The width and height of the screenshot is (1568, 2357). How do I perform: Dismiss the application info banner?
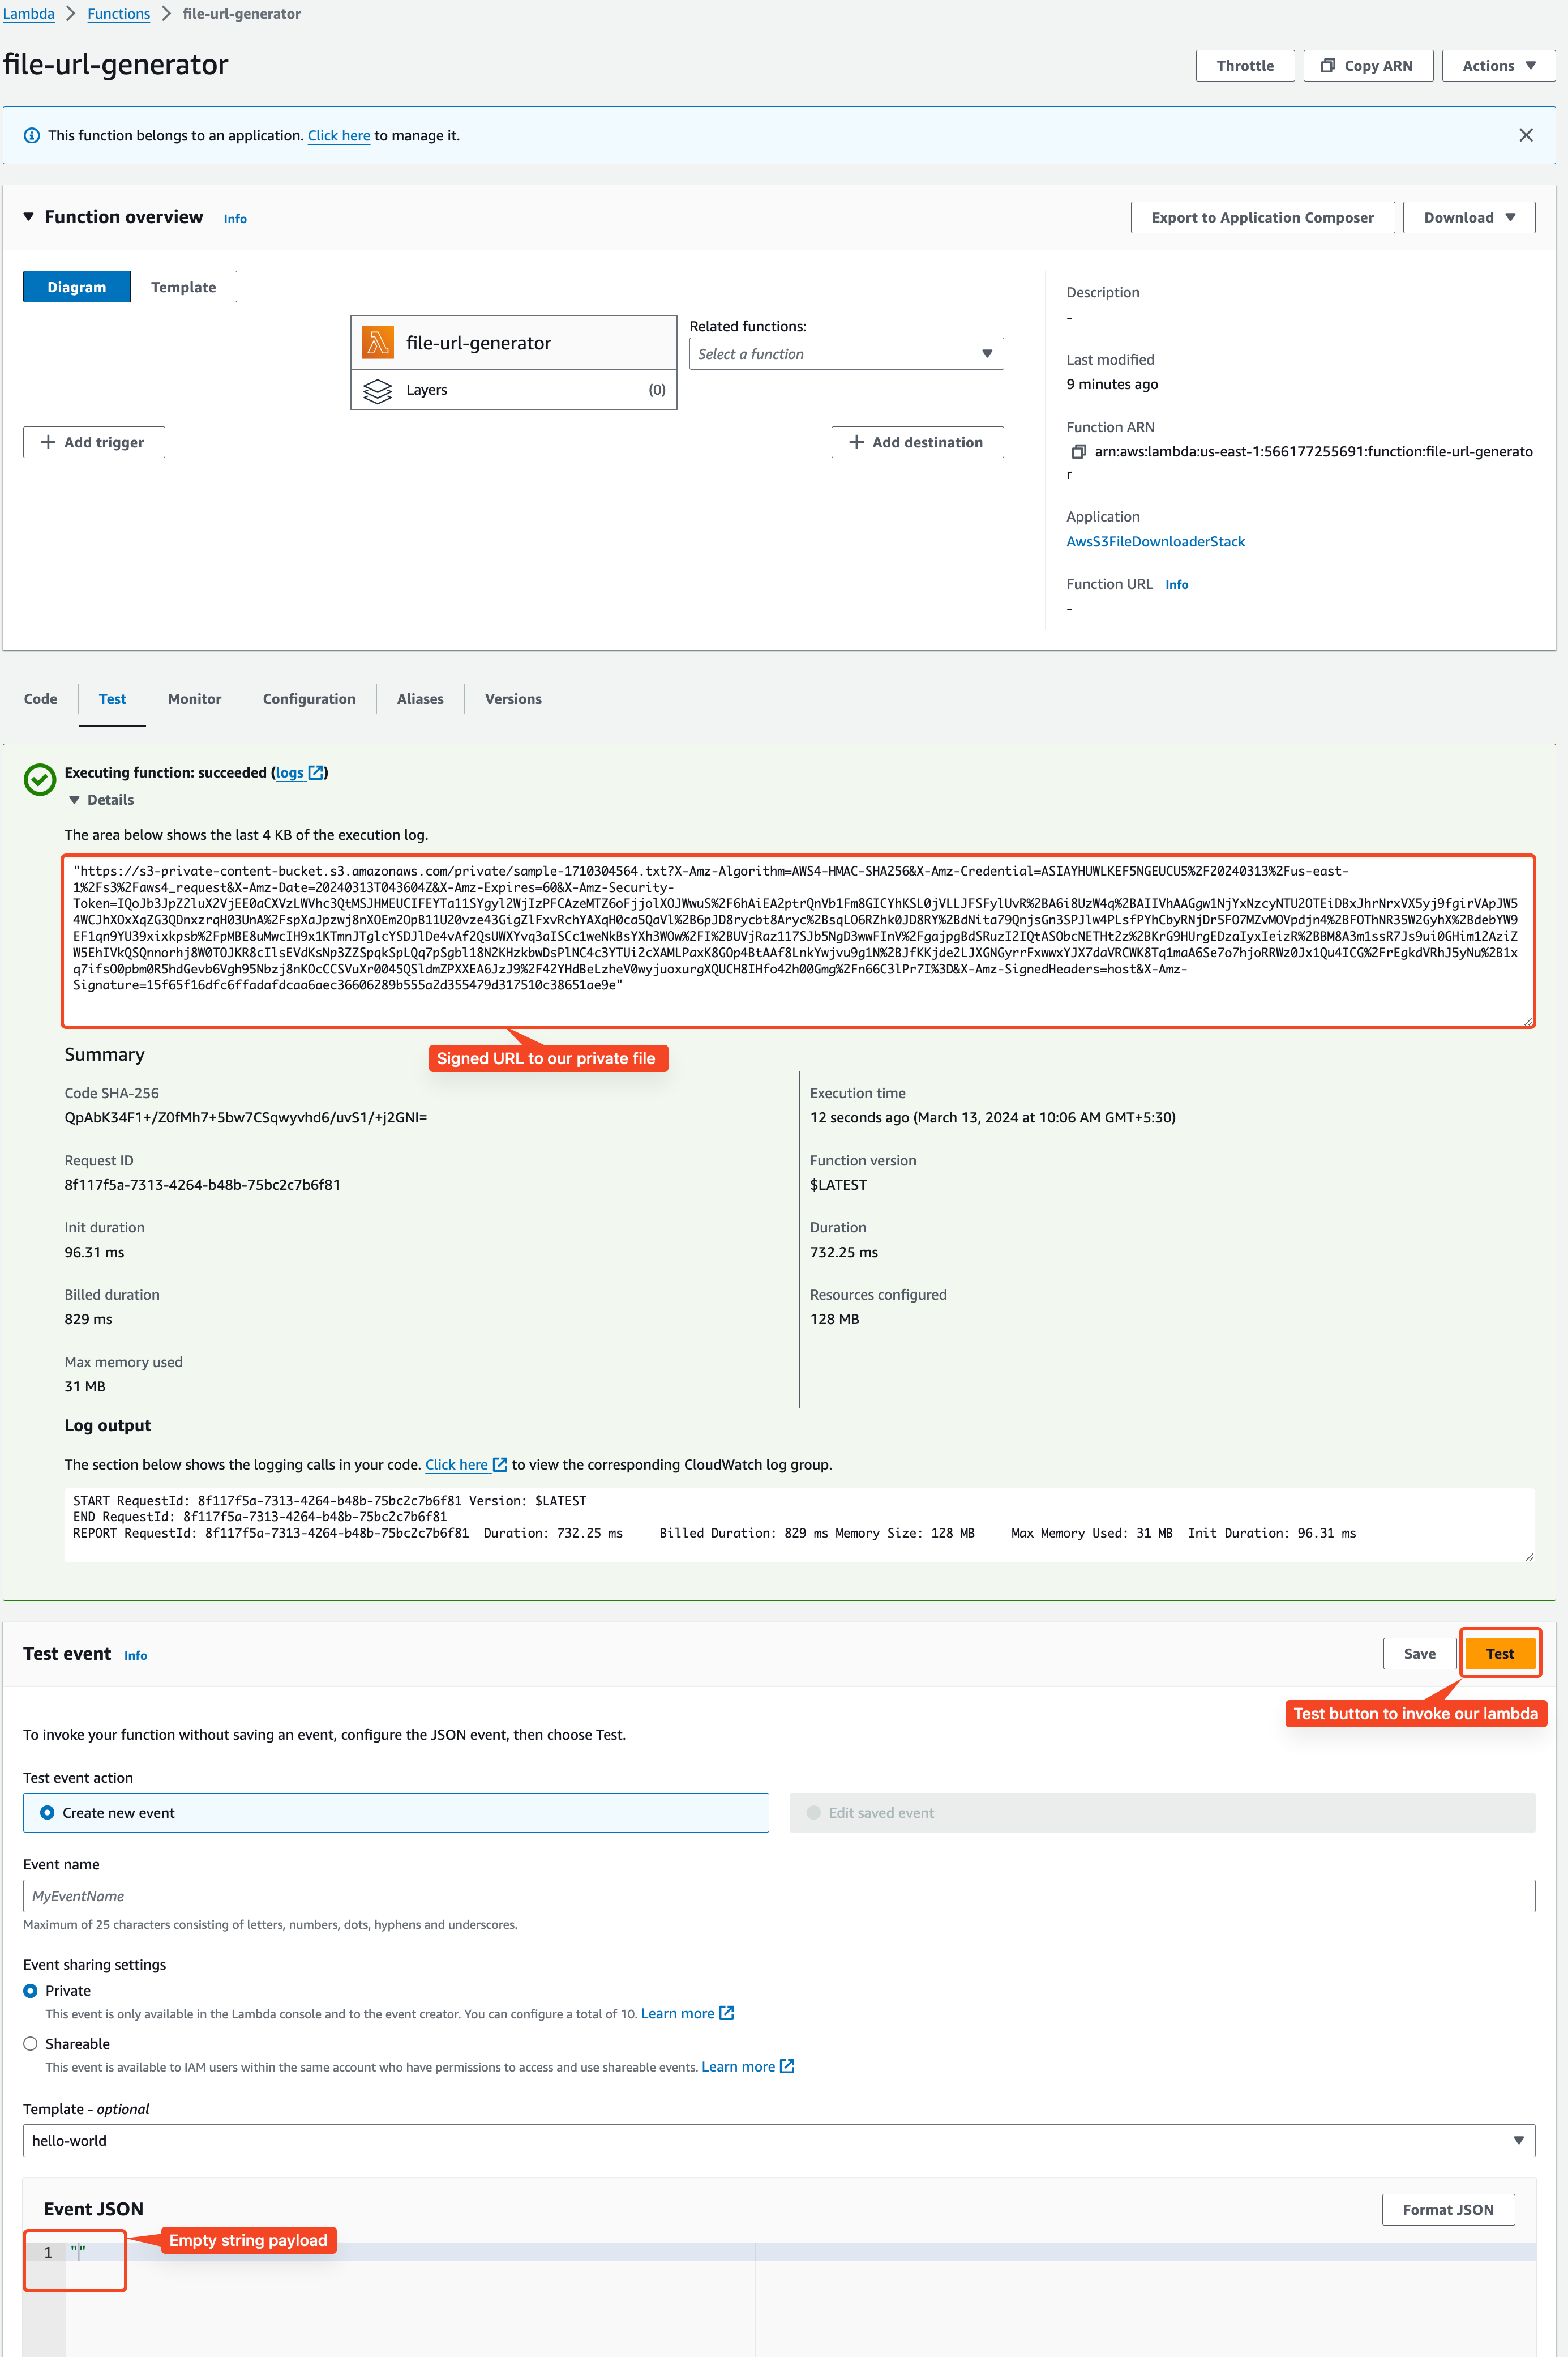coord(1525,135)
